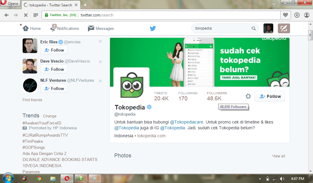The height and width of the screenshot is (183, 313).
Task: Click the Find friends link
Action: point(32,100)
